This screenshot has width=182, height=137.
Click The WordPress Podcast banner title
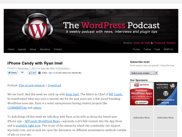(x=111, y=25)
